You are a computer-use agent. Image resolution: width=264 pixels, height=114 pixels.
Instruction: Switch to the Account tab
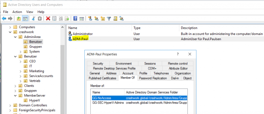click(x=128, y=73)
